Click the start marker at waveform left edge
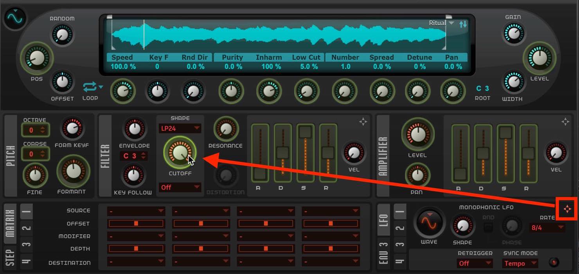The height and width of the screenshot is (274, 579). click(x=110, y=17)
